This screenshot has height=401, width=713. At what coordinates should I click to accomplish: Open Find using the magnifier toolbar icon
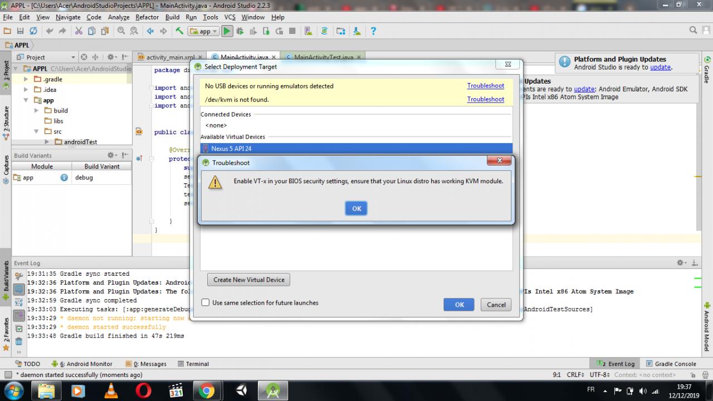[x=121, y=31]
